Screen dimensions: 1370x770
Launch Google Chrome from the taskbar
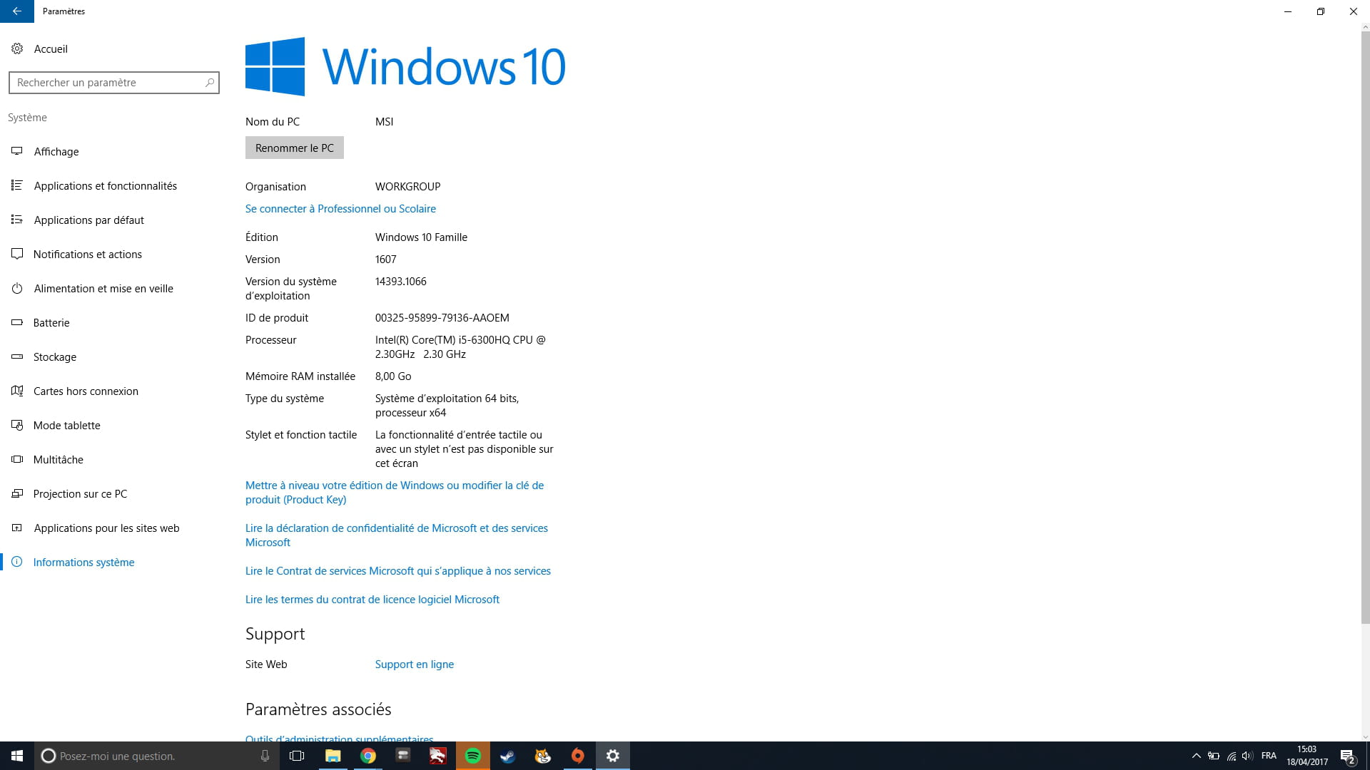pyautogui.click(x=367, y=756)
